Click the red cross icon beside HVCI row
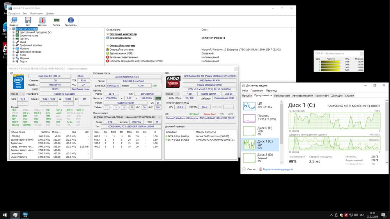 click(x=108, y=61)
